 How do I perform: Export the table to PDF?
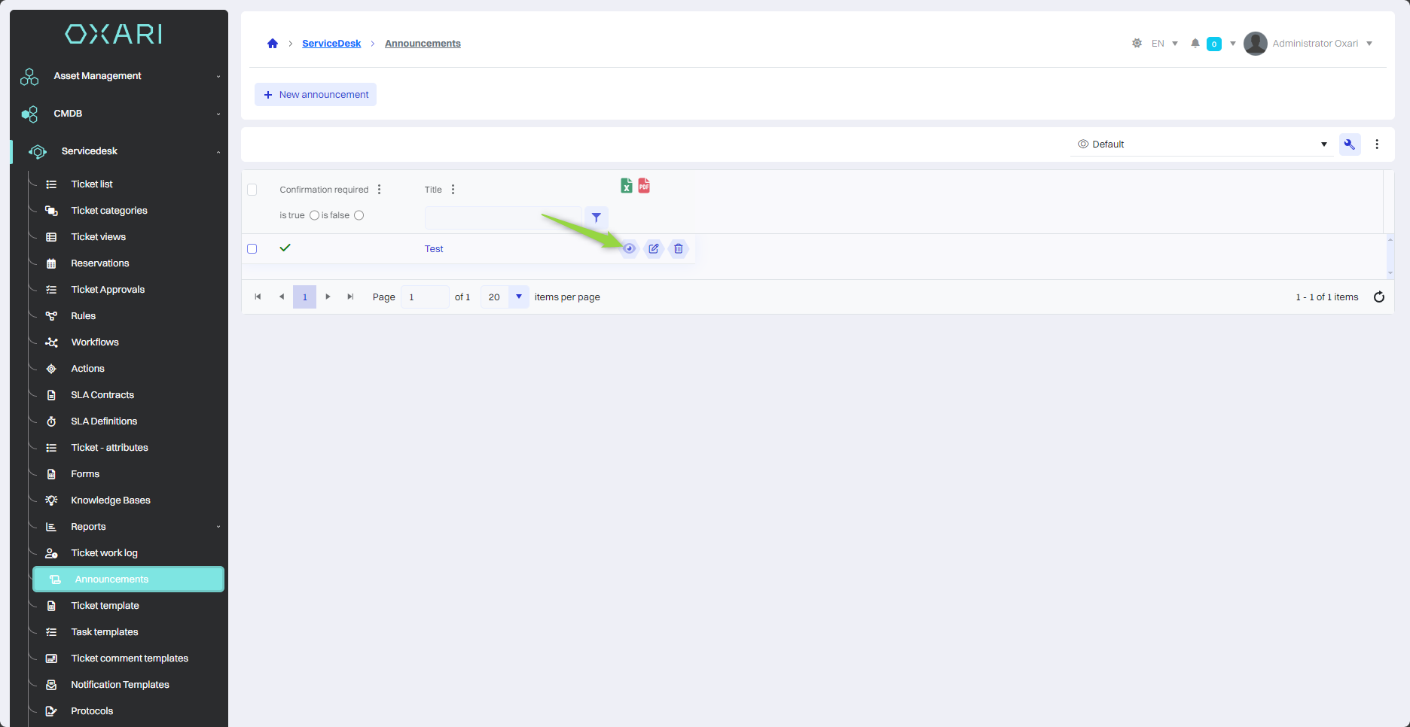pos(644,185)
